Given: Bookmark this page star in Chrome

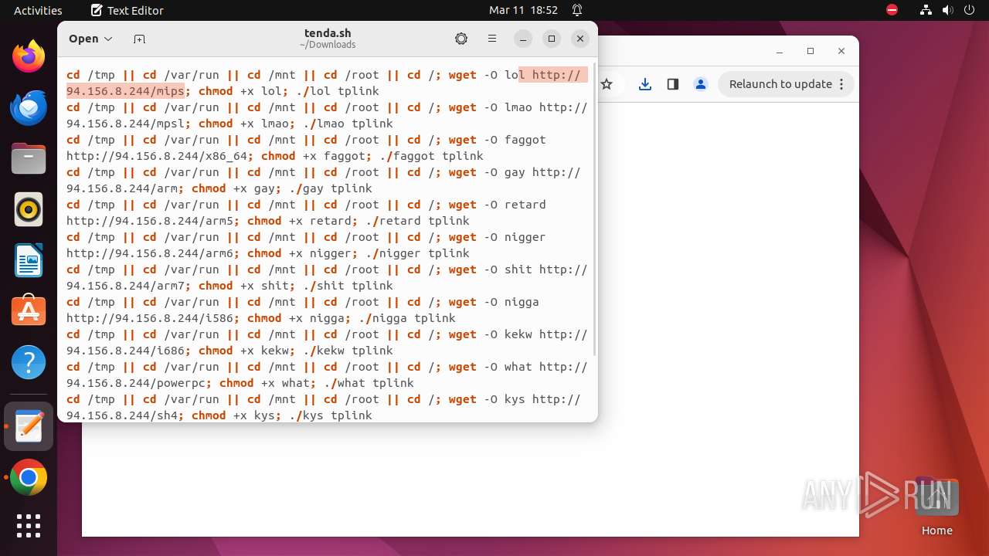Looking at the screenshot, I should pyautogui.click(x=607, y=84).
